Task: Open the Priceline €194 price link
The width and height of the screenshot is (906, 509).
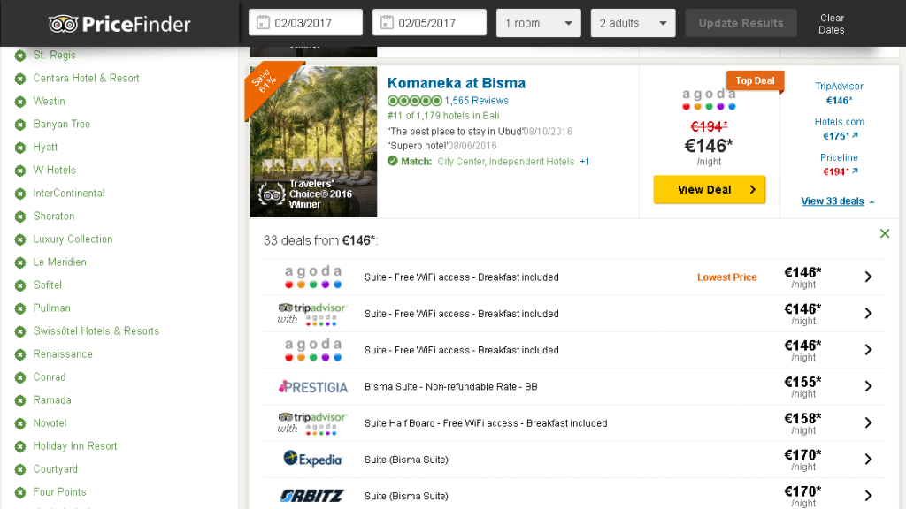Action: 840,164
